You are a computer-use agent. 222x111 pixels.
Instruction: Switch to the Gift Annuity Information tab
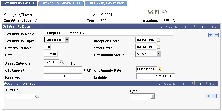coord(106,3)
